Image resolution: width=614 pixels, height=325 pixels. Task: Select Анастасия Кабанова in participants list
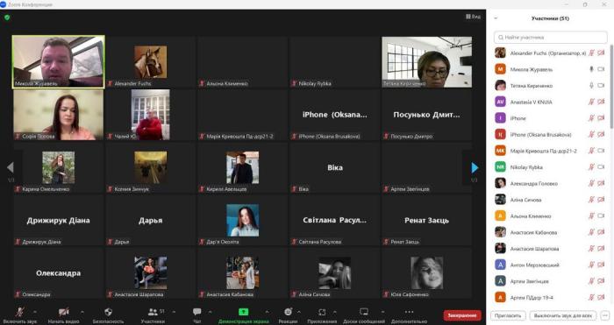click(550, 232)
